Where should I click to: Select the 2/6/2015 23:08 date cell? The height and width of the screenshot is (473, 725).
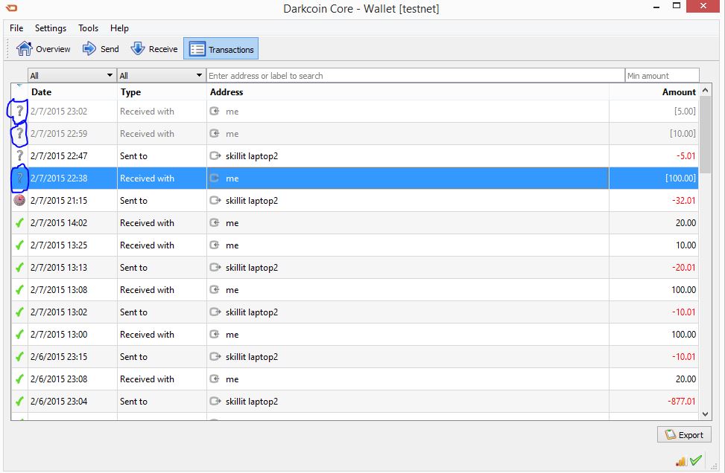[72, 379]
